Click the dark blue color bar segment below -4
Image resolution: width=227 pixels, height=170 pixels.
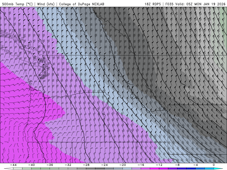[x=191, y=169]
